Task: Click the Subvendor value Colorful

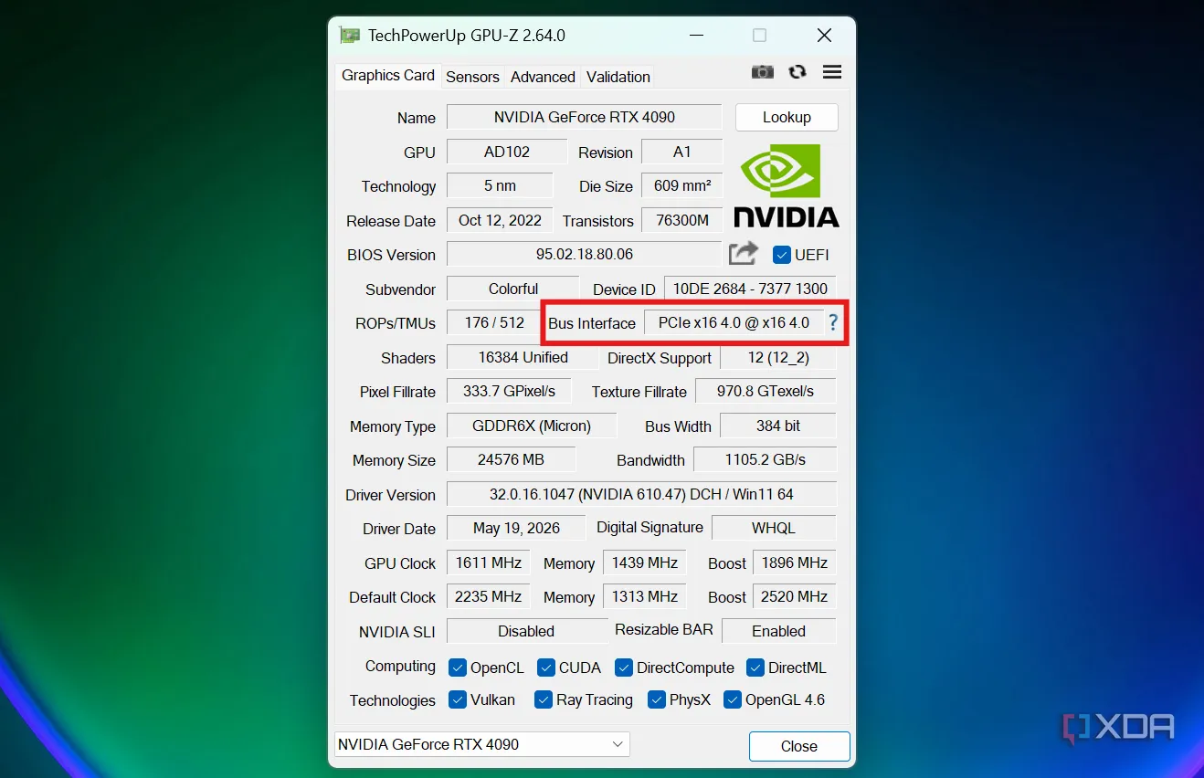Action: coord(512,289)
